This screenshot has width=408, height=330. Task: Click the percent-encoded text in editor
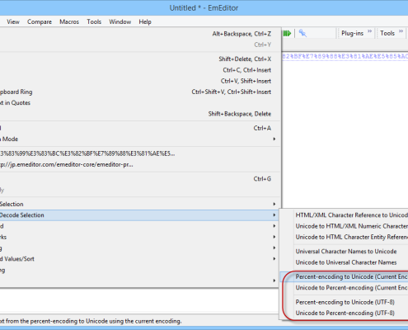point(345,56)
